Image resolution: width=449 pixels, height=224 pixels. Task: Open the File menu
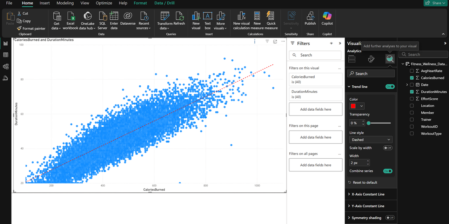(9, 3)
